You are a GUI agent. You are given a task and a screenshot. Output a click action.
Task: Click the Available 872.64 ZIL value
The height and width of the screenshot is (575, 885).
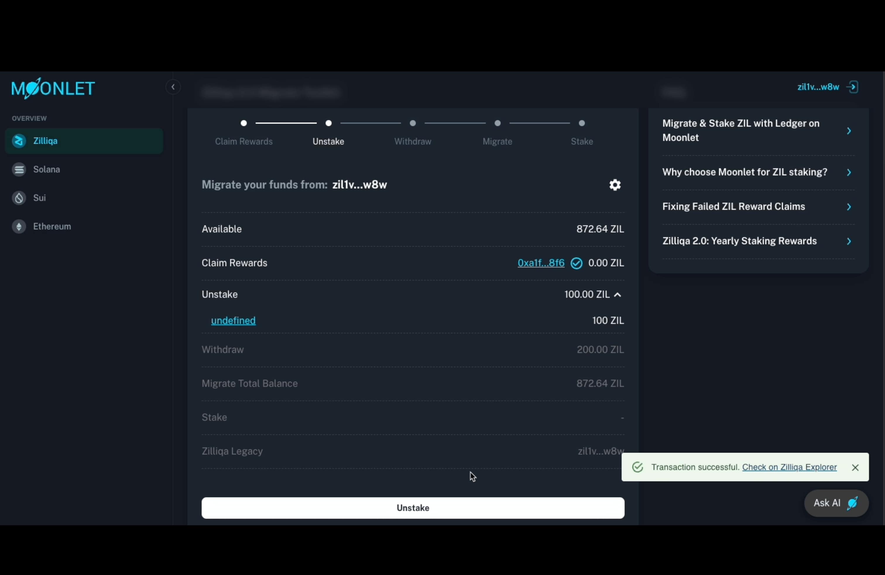(x=600, y=229)
